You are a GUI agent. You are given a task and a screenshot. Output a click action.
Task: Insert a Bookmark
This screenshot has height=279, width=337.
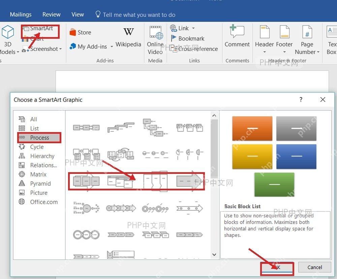(x=187, y=38)
